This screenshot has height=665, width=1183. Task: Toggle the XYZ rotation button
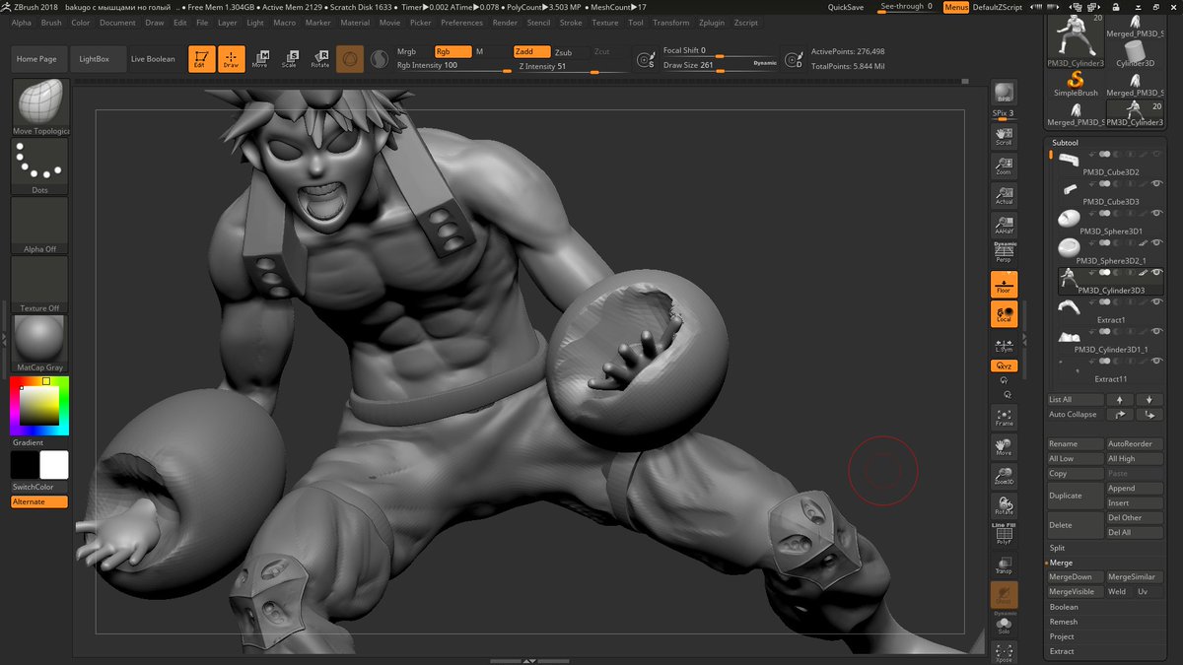point(1004,366)
